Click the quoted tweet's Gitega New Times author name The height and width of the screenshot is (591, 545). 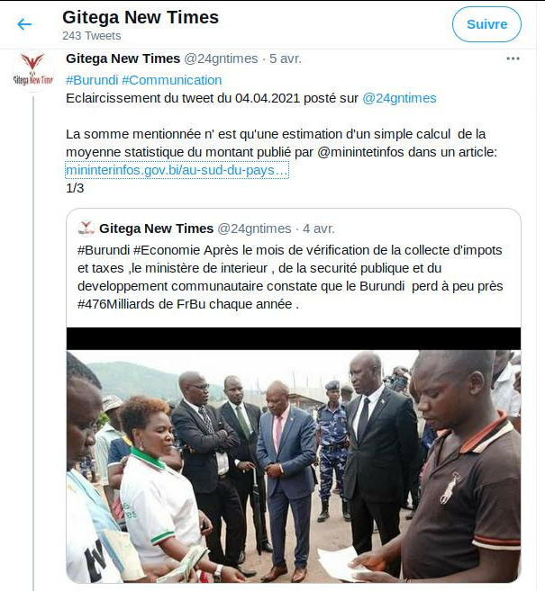point(156,228)
